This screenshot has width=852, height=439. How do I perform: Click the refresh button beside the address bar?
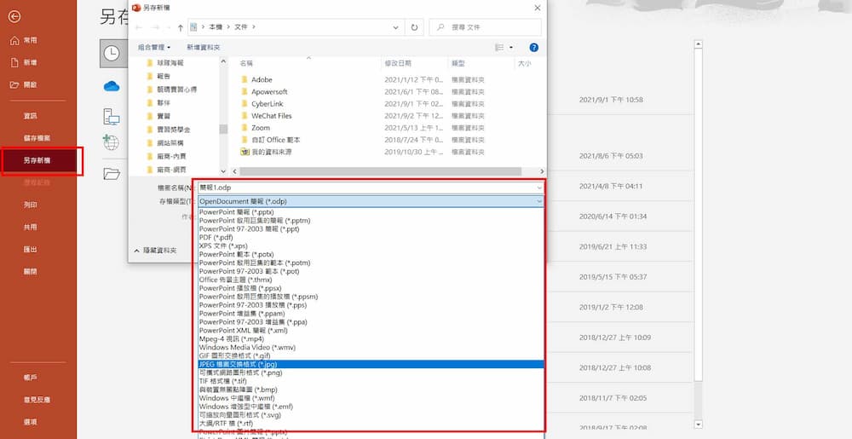[x=414, y=27]
